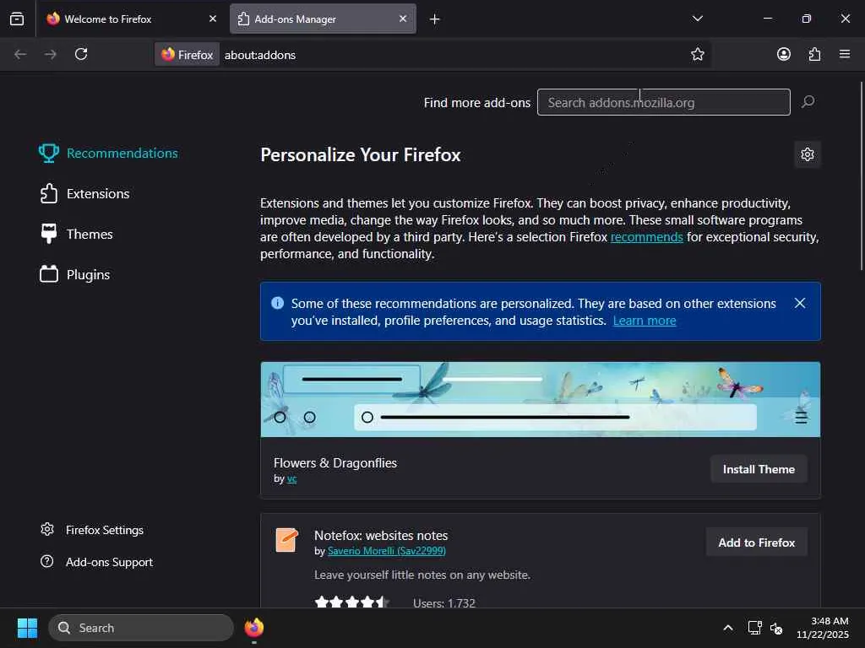The width and height of the screenshot is (865, 648).
Task: Click the Notefox extension icon
Action: pos(287,540)
